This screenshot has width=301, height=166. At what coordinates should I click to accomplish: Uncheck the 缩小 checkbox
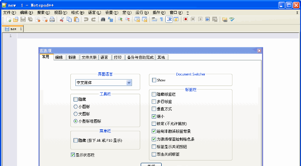154,116
